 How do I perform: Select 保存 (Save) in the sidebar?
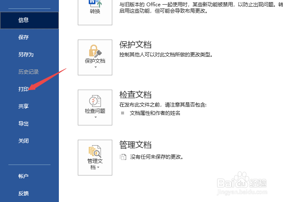24,37
